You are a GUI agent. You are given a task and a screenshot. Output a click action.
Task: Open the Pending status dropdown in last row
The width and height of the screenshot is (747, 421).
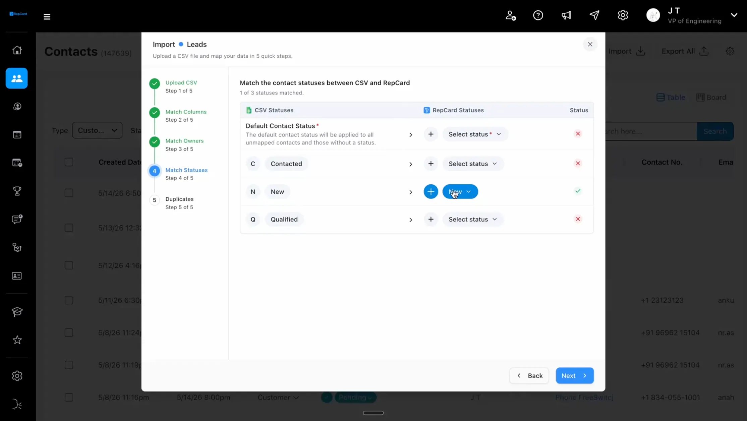[355, 398]
